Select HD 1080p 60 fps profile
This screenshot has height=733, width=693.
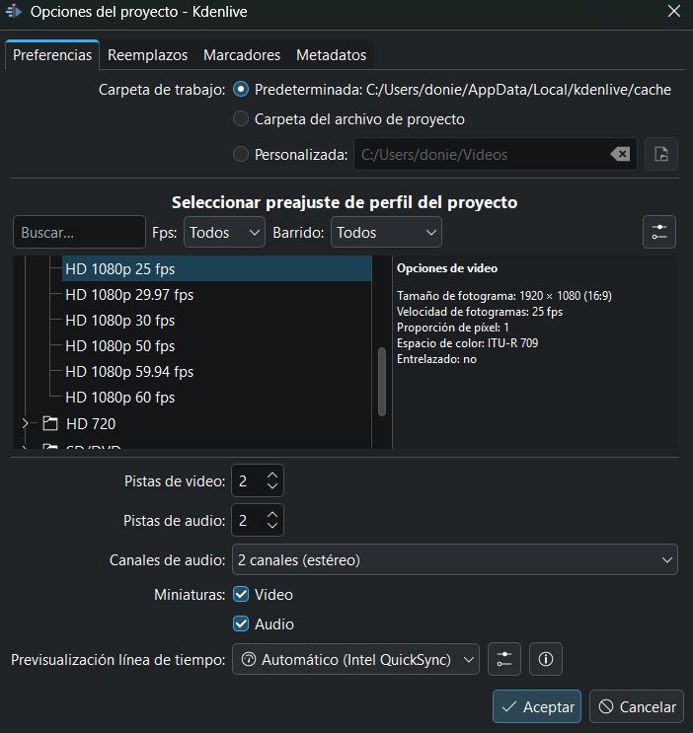point(216,398)
